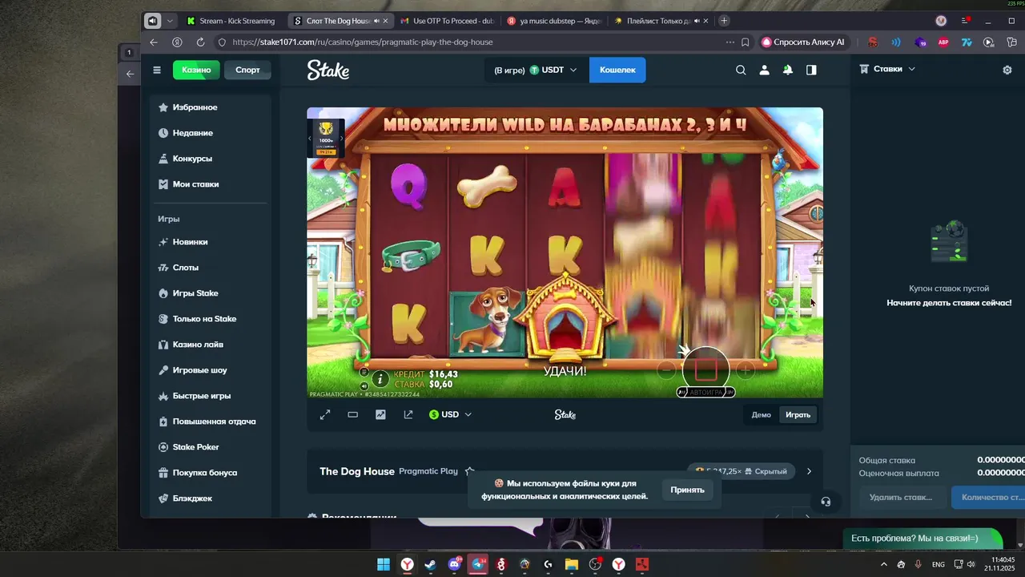1025x577 pixels.
Task: Reload the current page
Action: coord(200,42)
